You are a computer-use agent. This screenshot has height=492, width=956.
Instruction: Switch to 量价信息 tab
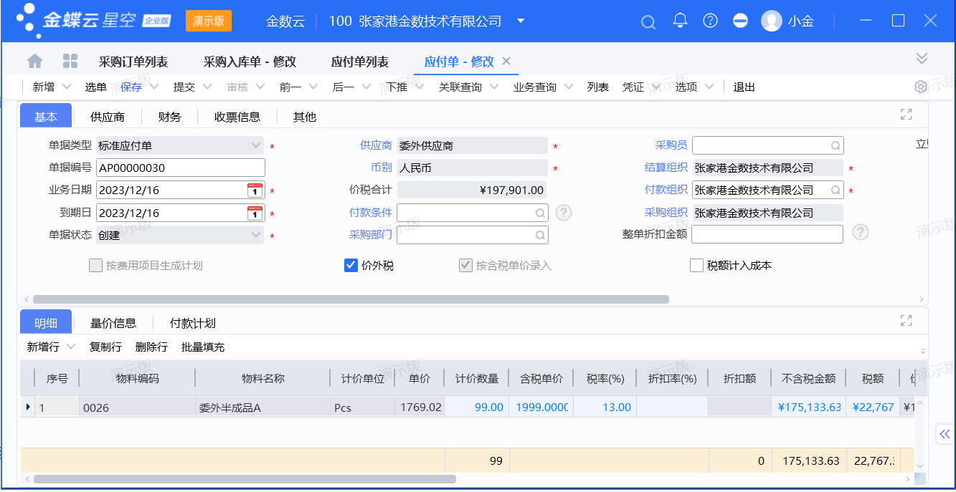113,323
